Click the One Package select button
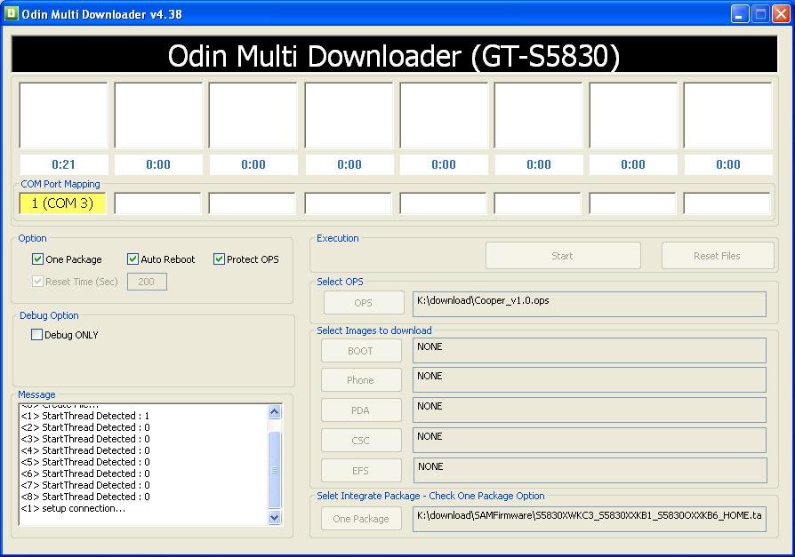795x557 pixels. pyautogui.click(x=361, y=519)
